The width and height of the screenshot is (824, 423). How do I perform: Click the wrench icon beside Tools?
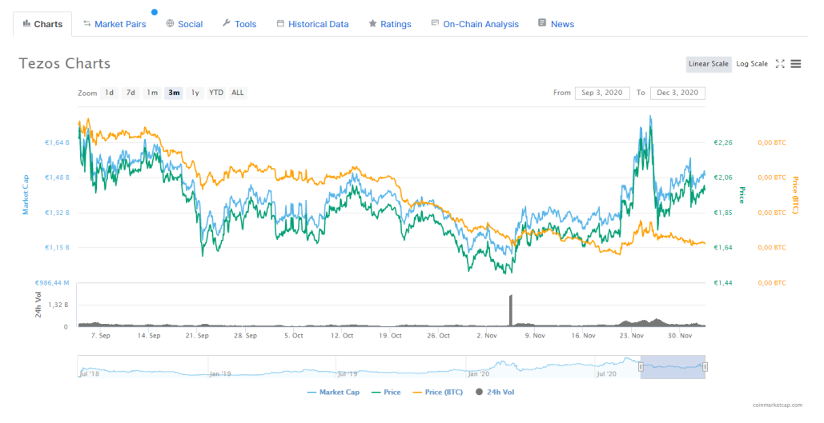[x=227, y=23]
